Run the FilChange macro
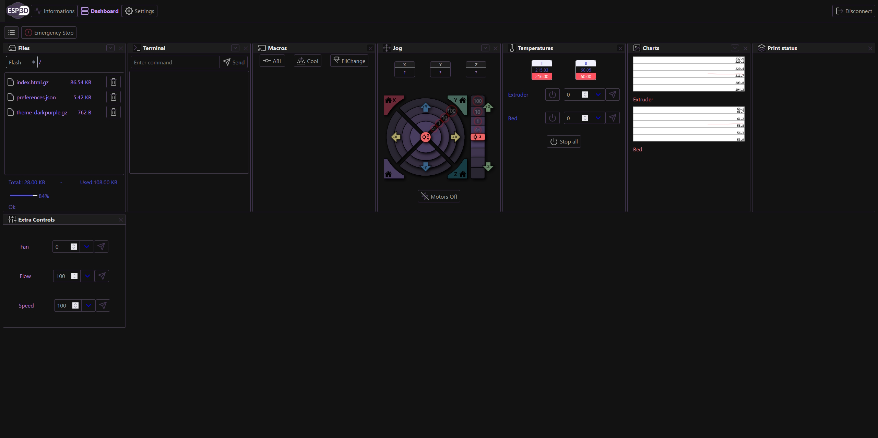Viewport: 878px width, 438px height. pyautogui.click(x=349, y=61)
